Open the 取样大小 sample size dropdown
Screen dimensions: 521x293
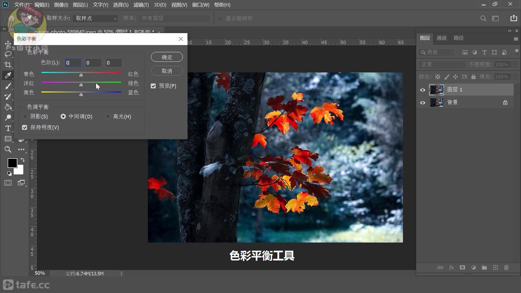(95, 18)
